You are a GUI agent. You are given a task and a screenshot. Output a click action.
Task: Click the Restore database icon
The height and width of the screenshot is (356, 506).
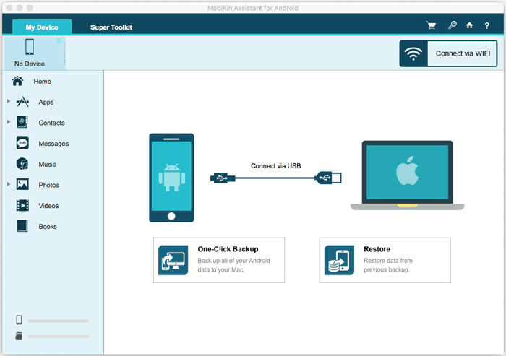(339, 260)
